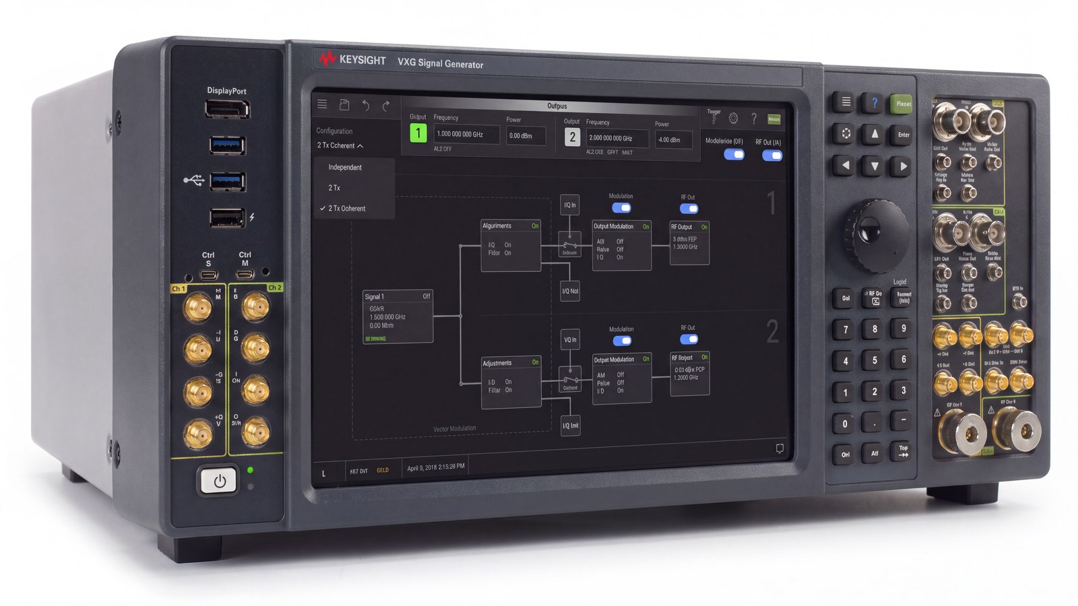1078x606 pixels.
Task: Select the white Output 2 indicator
Action: 572,137
